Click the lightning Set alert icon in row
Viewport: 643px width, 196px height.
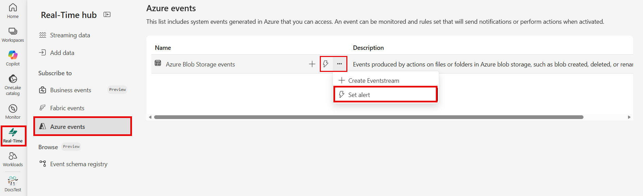pos(326,64)
